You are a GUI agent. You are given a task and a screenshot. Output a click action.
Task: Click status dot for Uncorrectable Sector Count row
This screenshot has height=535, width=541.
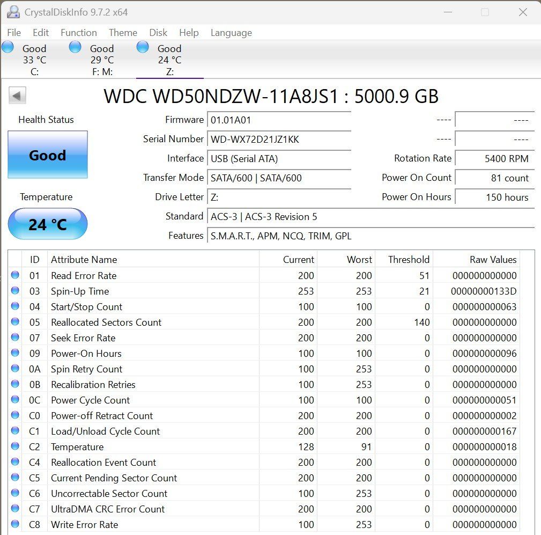(x=15, y=493)
